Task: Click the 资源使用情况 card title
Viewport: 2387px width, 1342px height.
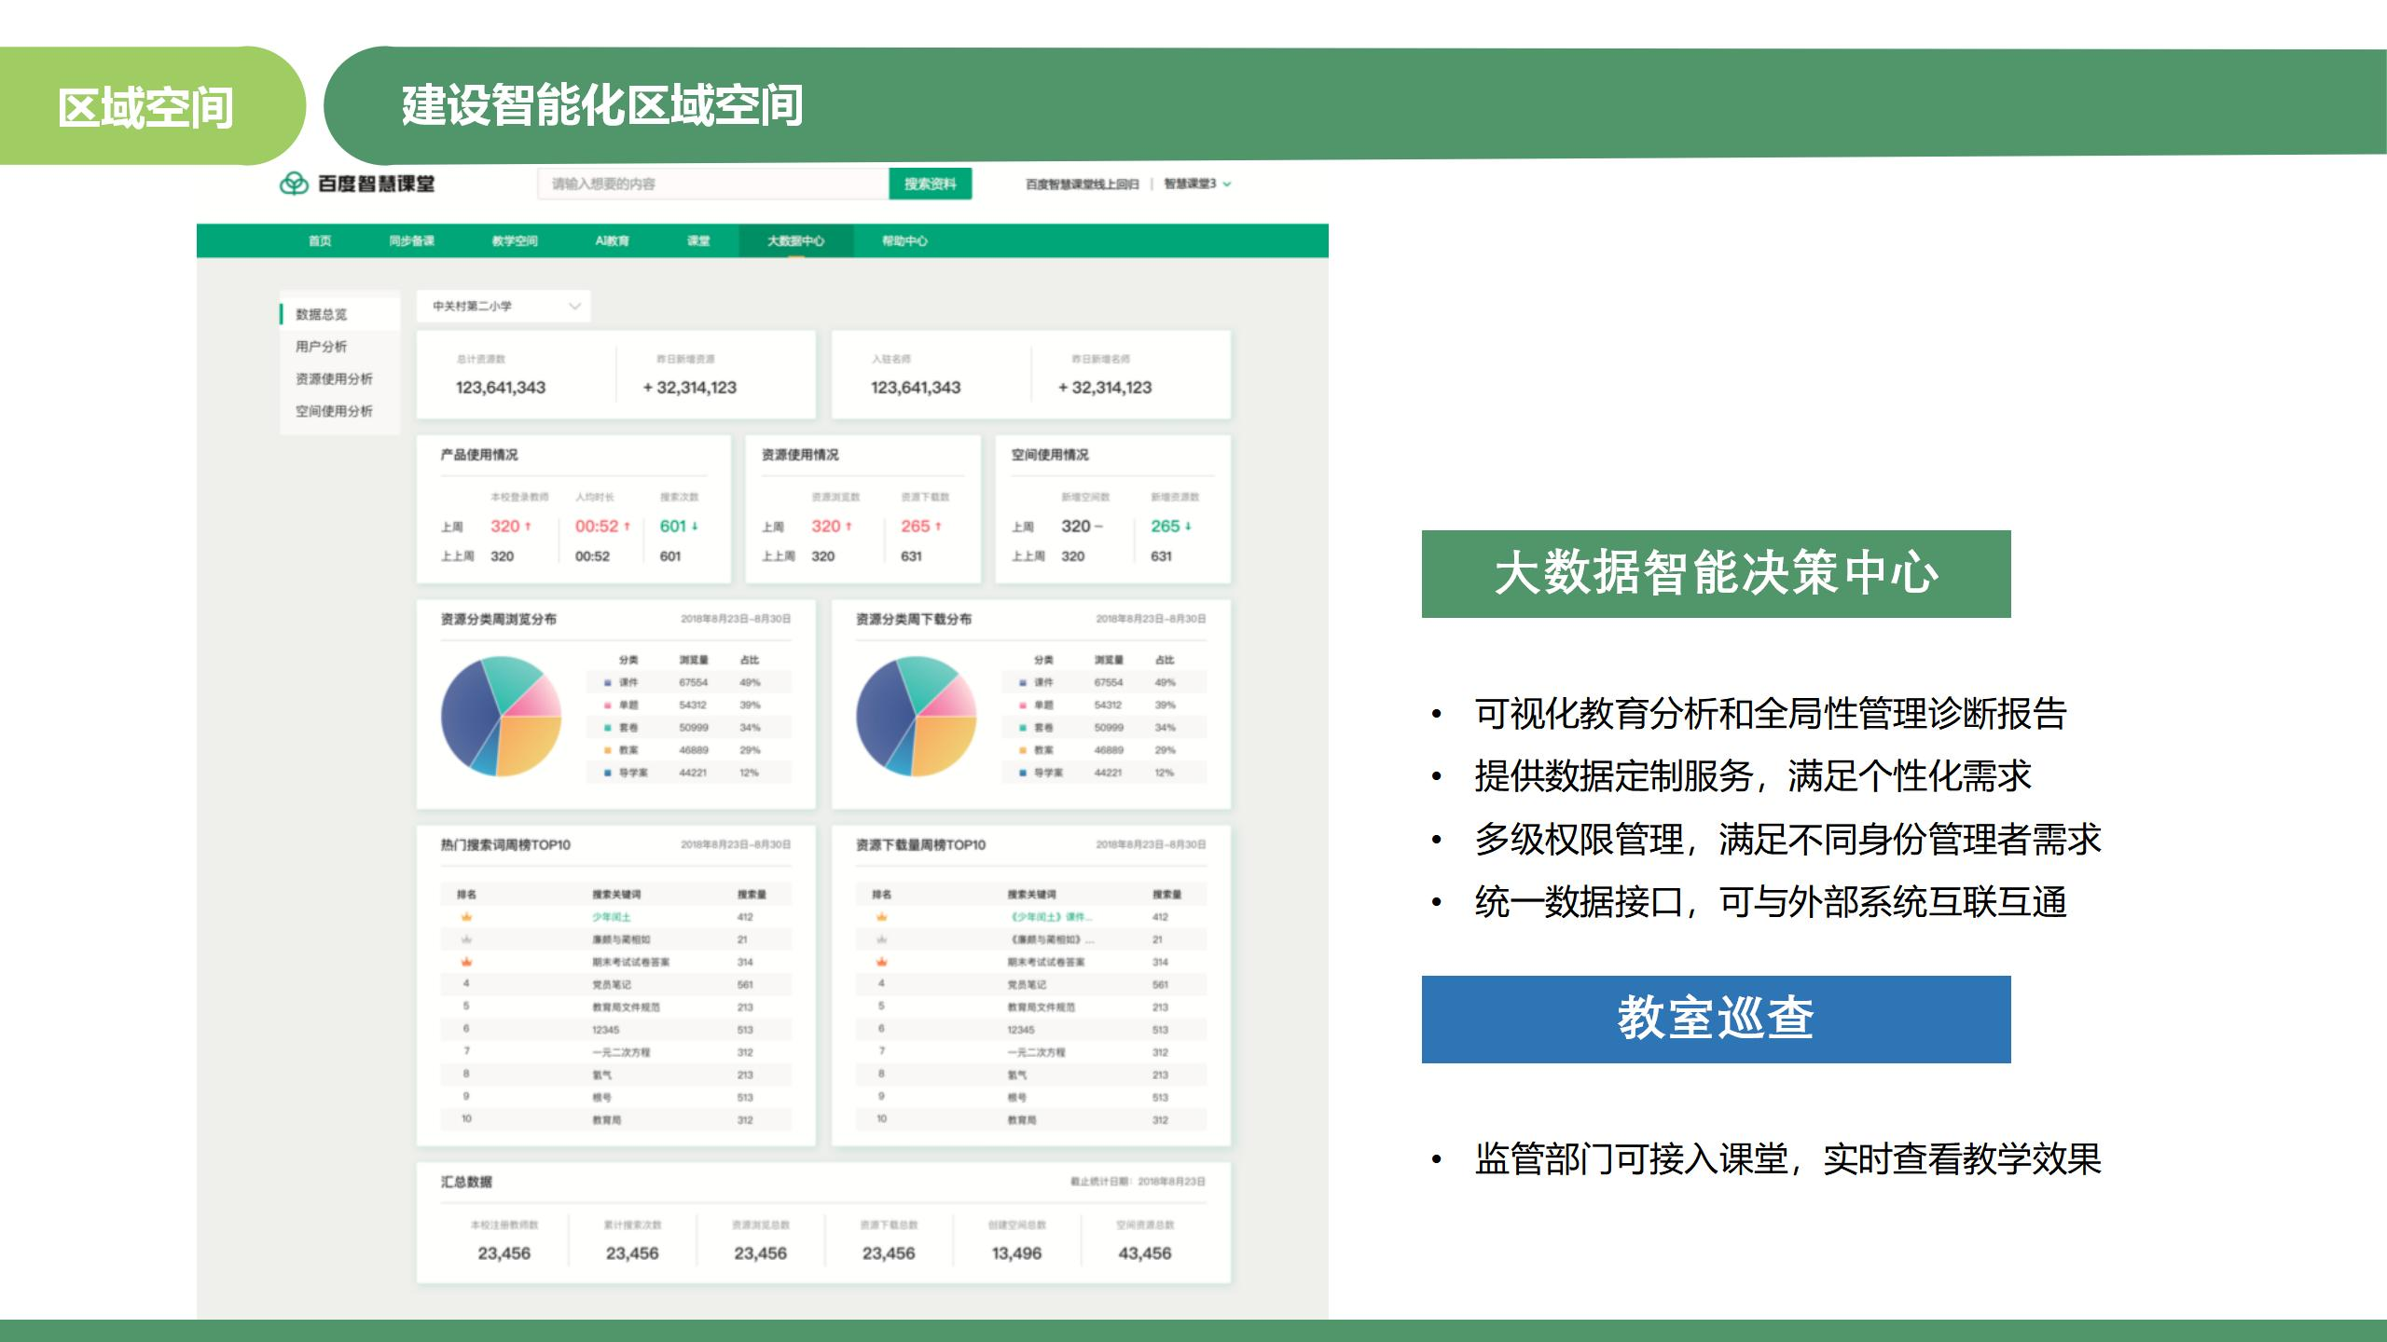Action: [800, 455]
